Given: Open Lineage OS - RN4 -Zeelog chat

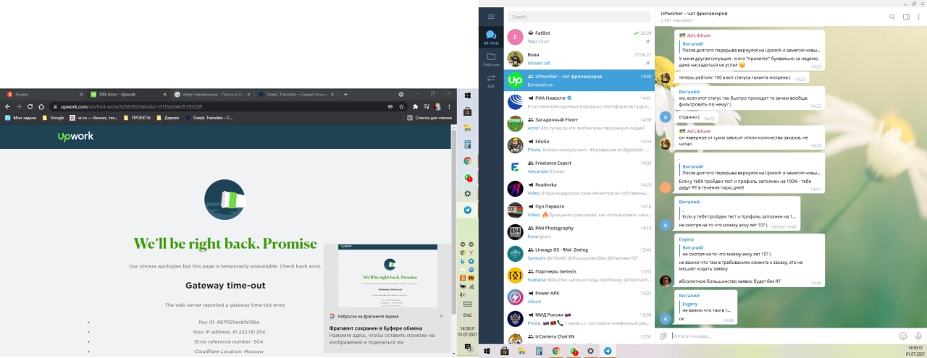Looking at the screenshot, I should [579, 254].
